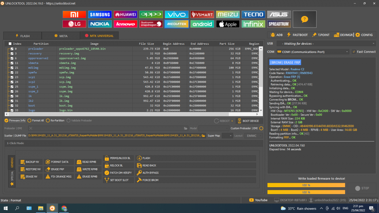The width and height of the screenshot is (379, 213).
Task: Select the Meizu brand logo
Action: [228, 14]
